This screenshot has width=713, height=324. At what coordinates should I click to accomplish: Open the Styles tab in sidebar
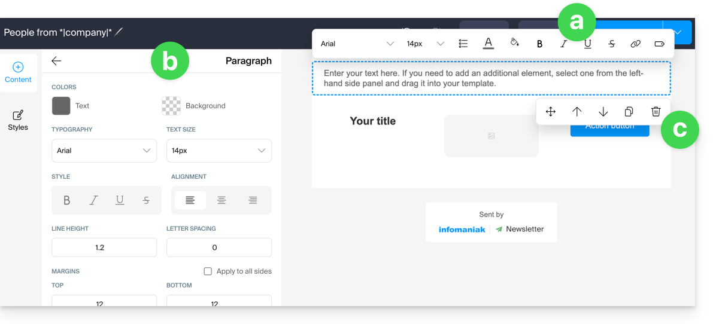point(18,120)
